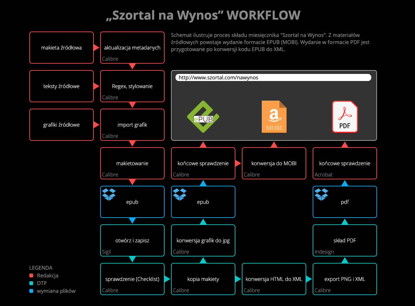Click the red Redakcja legend swatch
Image resolution: width=415 pixels, height=306 pixels.
point(31,275)
